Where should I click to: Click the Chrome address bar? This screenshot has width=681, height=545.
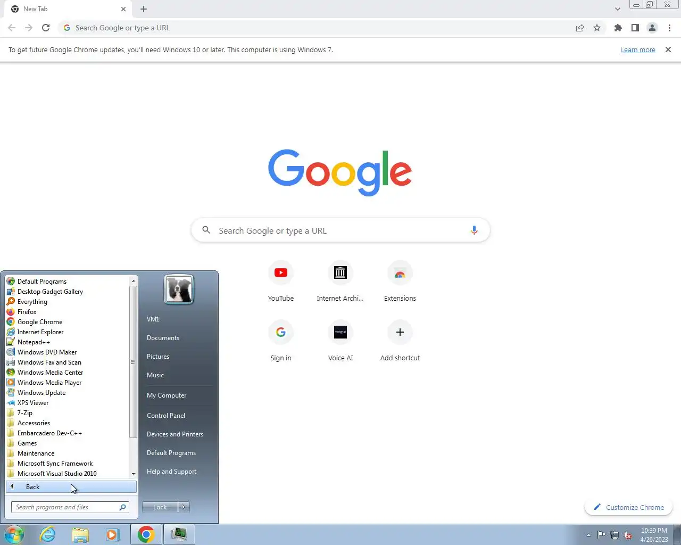319,28
